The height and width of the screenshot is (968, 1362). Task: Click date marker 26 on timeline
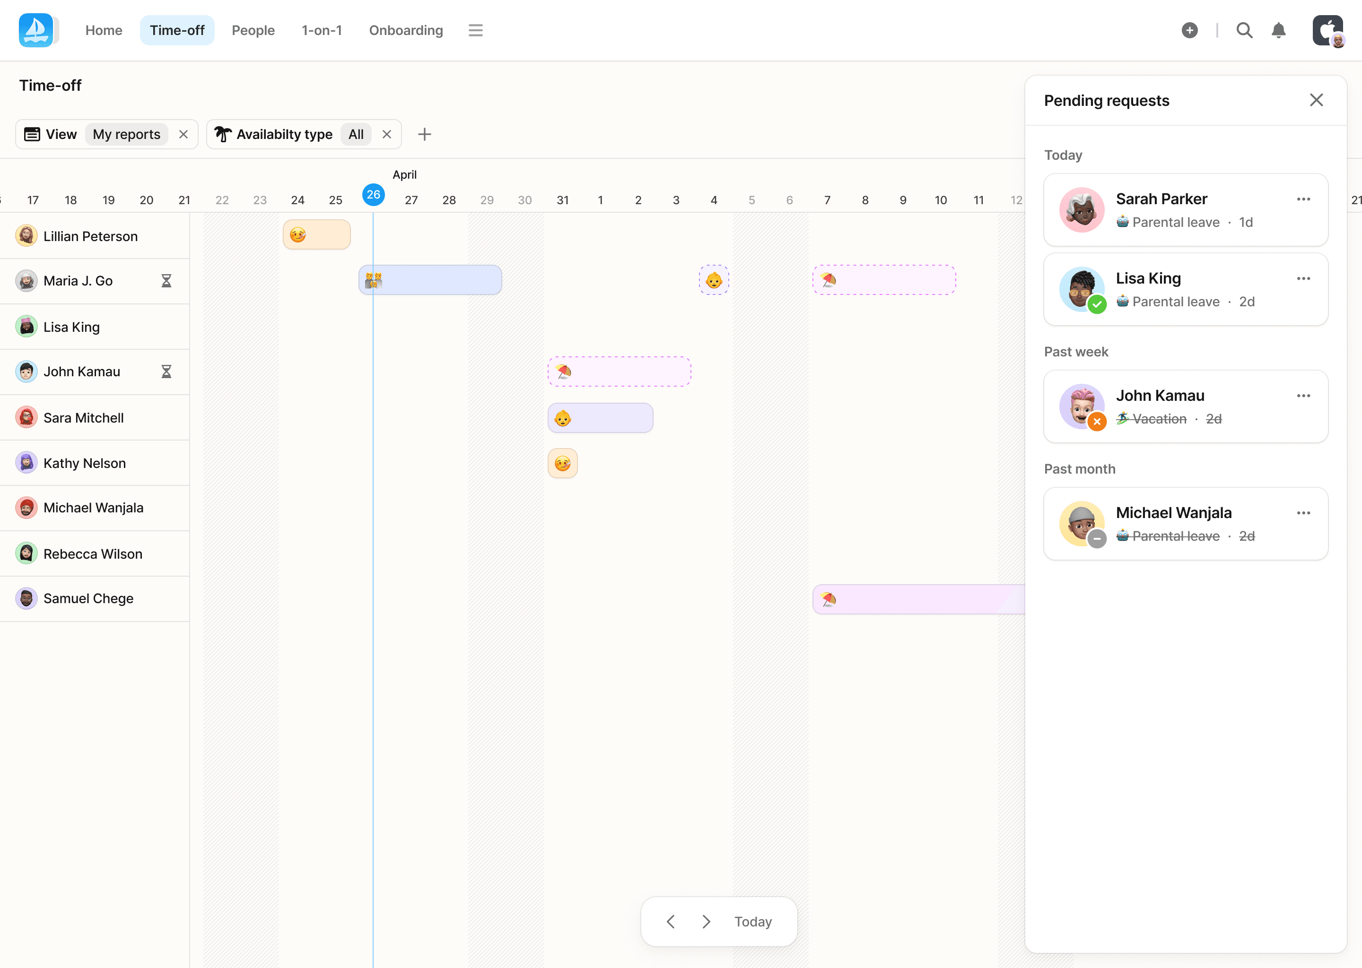373,194
